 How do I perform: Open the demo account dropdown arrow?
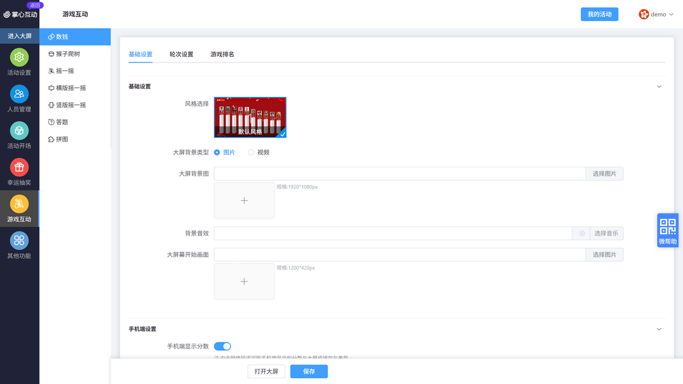pyautogui.click(x=670, y=15)
